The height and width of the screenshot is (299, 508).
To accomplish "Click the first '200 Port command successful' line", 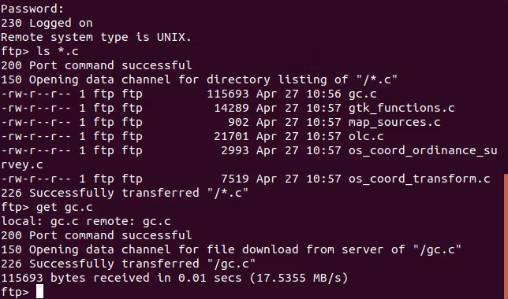I will tap(96, 65).
